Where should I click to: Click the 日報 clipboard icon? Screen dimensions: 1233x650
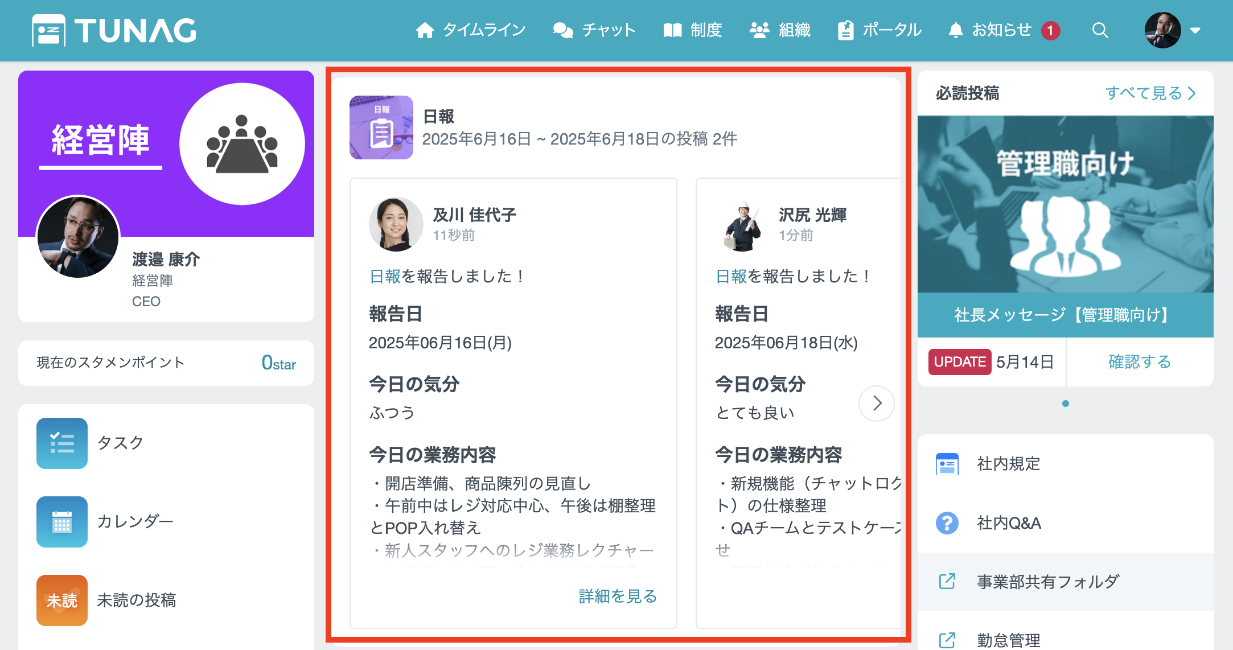pyautogui.click(x=381, y=127)
